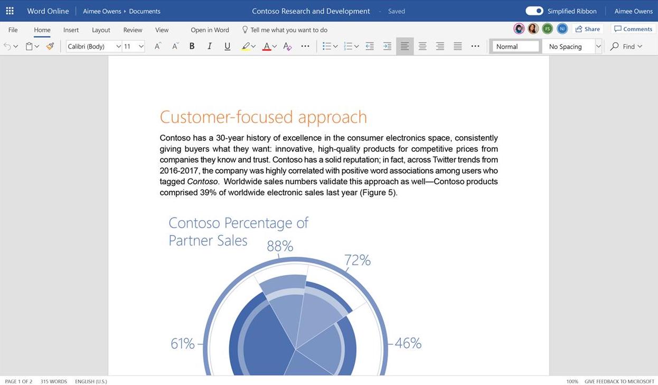Expand the undo dropdown arrow
The width and height of the screenshot is (658, 385).
[16, 46]
